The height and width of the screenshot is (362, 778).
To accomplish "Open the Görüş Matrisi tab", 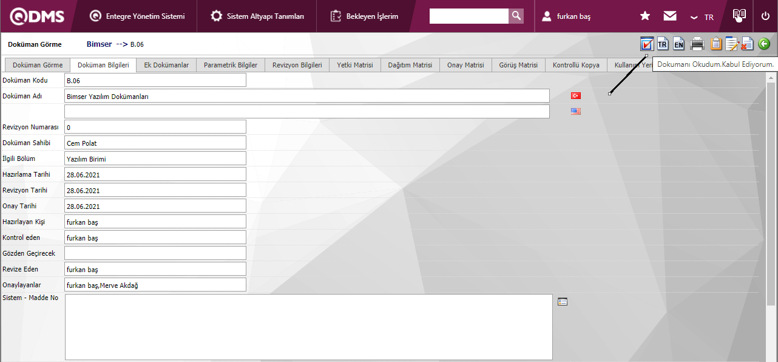I will click(518, 65).
